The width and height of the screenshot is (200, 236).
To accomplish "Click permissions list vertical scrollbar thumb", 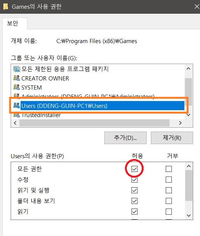I will [x=189, y=185].
